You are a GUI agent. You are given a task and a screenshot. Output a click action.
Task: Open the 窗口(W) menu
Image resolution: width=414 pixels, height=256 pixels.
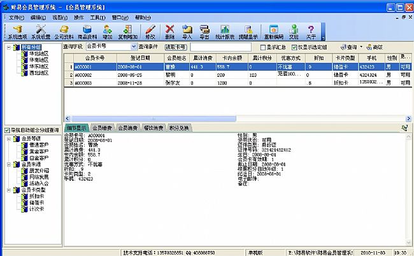[120, 18]
